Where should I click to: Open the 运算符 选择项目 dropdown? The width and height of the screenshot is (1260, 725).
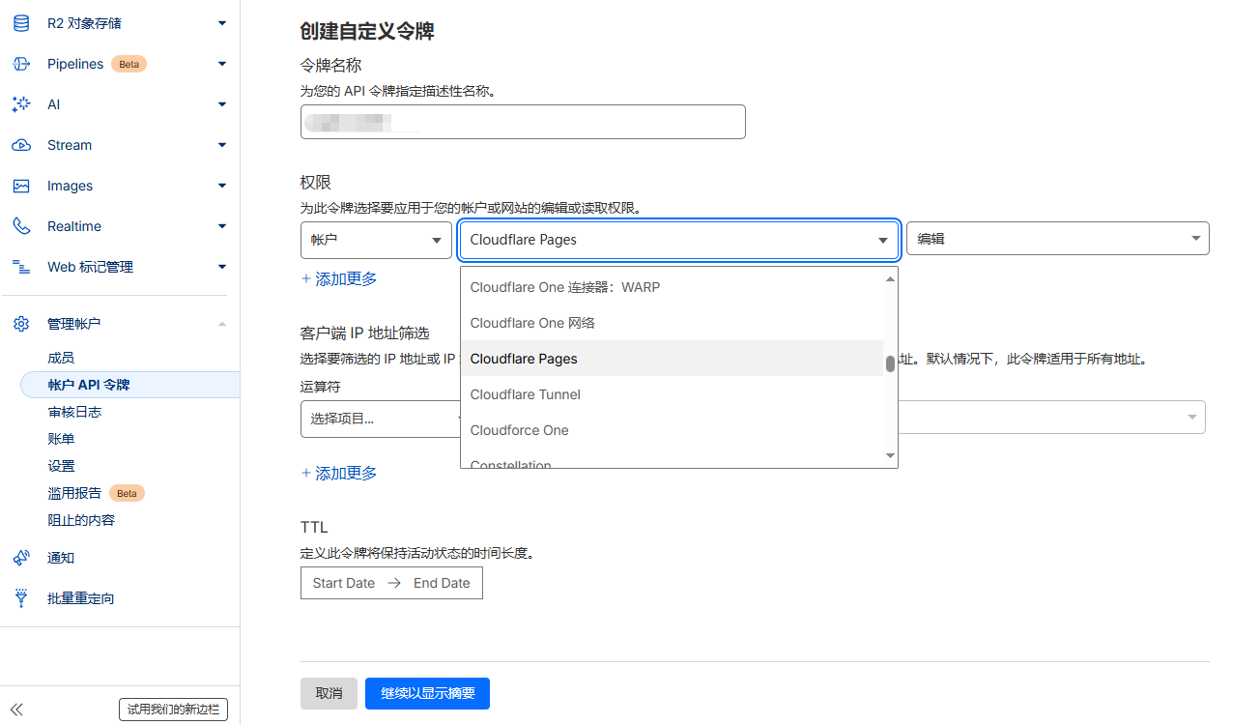380,419
